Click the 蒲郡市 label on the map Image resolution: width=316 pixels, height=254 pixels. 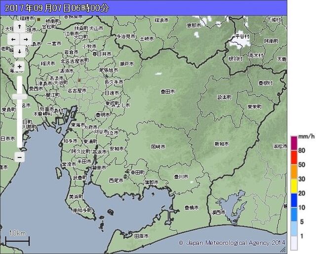[x=152, y=183]
